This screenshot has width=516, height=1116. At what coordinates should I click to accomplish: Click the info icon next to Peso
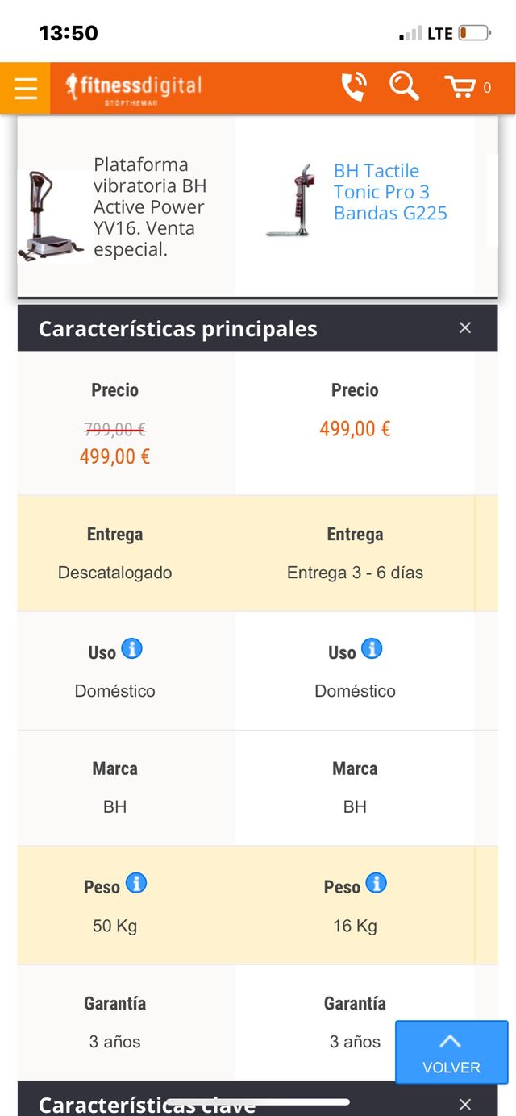pos(137,883)
